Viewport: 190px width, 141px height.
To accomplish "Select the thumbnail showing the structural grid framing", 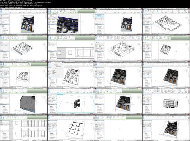I will (x=71, y=128).
